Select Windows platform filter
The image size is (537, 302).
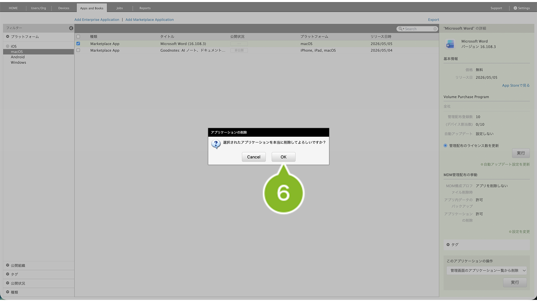point(18,63)
